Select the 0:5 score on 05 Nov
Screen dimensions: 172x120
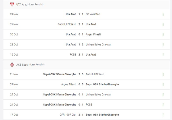(81, 84)
